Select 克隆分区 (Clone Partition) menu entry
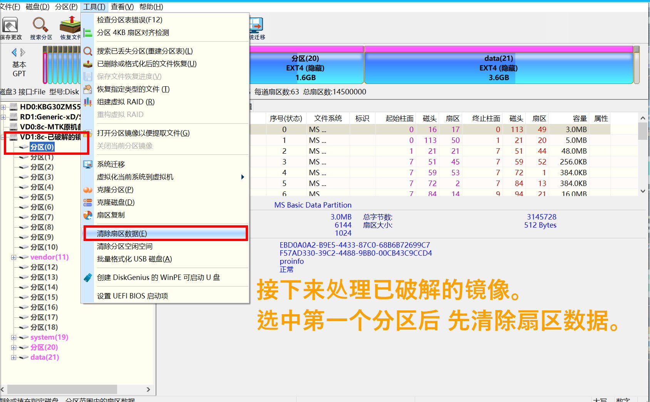This screenshot has height=402, width=650. (115, 189)
